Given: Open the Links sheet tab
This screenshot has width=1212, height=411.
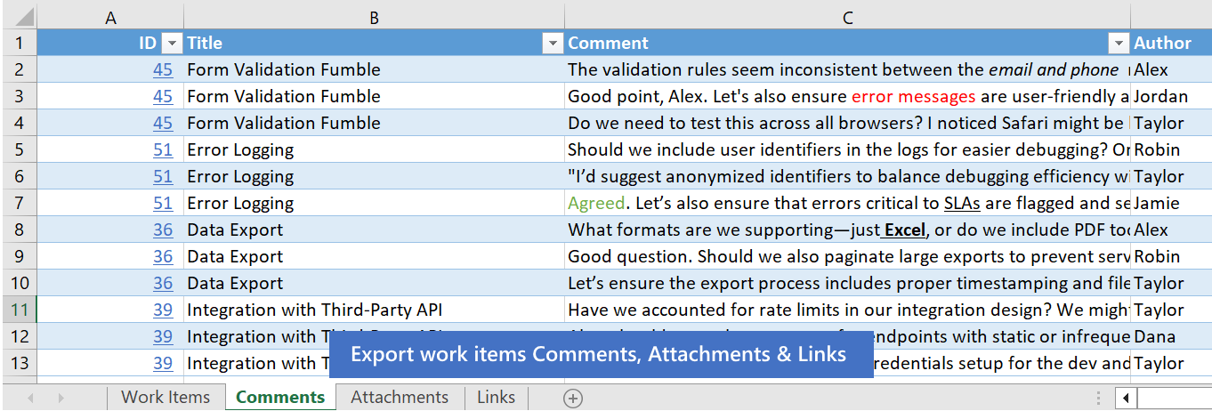Looking at the screenshot, I should (496, 398).
